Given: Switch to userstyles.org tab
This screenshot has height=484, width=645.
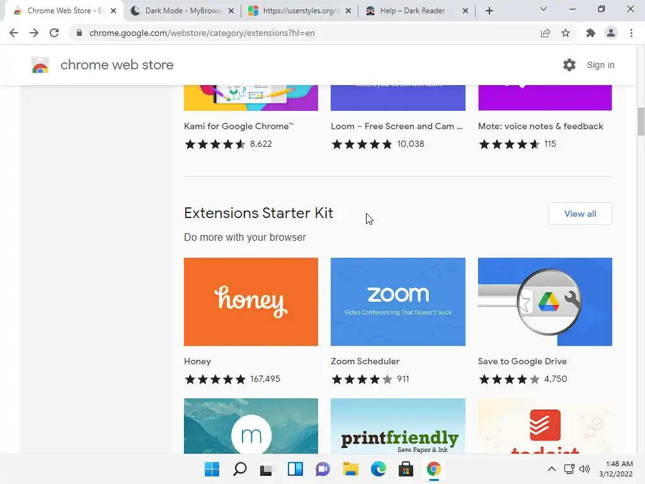Looking at the screenshot, I should (x=300, y=11).
